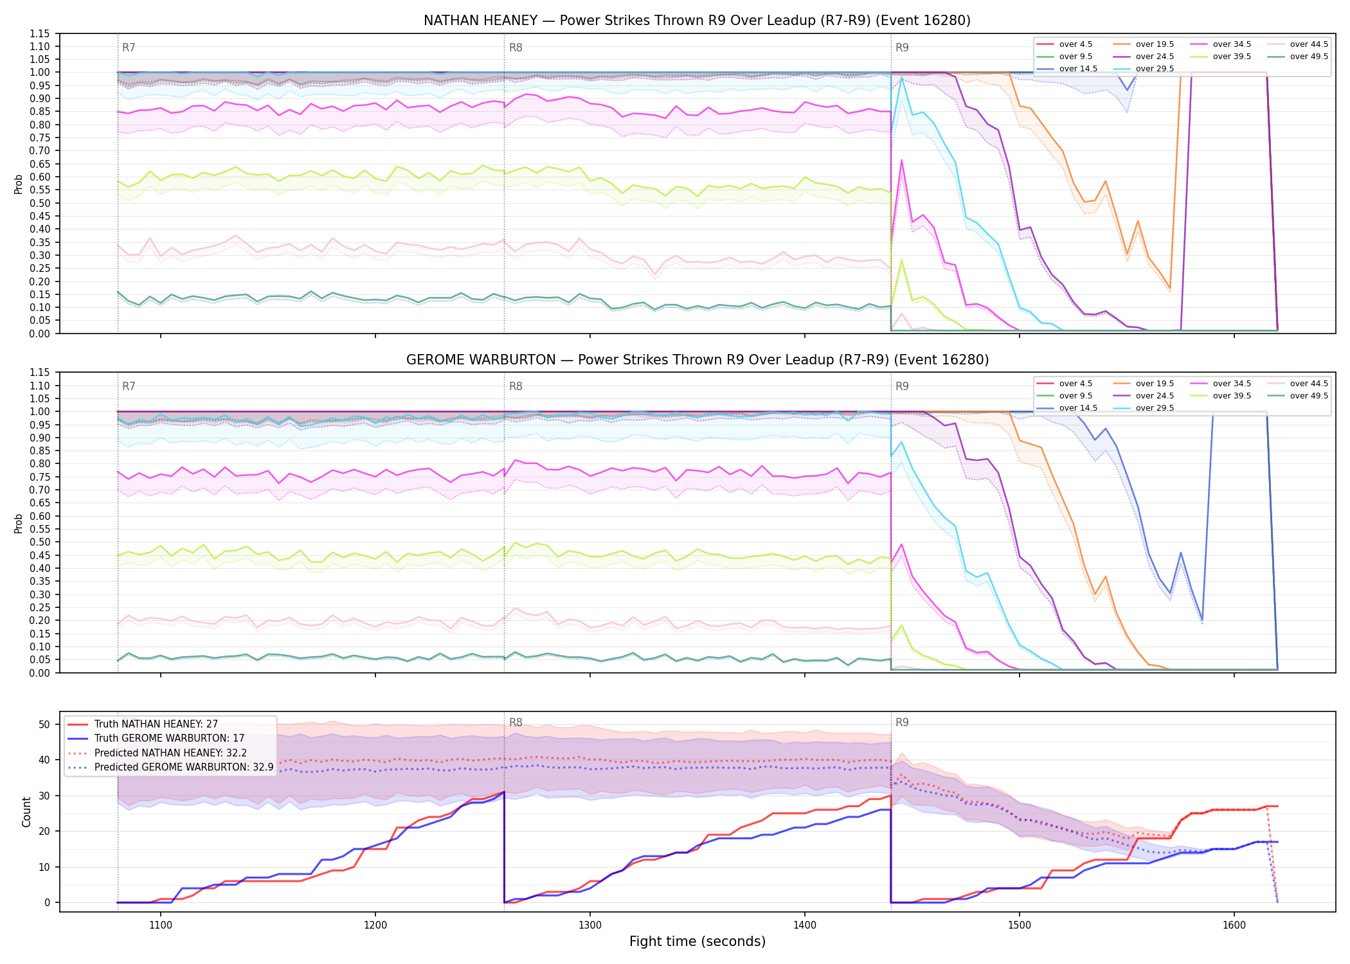The height and width of the screenshot is (964, 1350).
Task: Click the 1100 tick on the time axis
Action: 161,925
